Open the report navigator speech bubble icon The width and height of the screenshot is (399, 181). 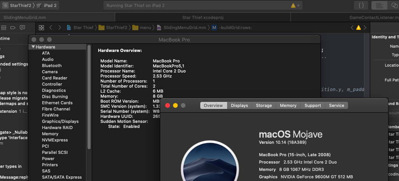(23, 28)
